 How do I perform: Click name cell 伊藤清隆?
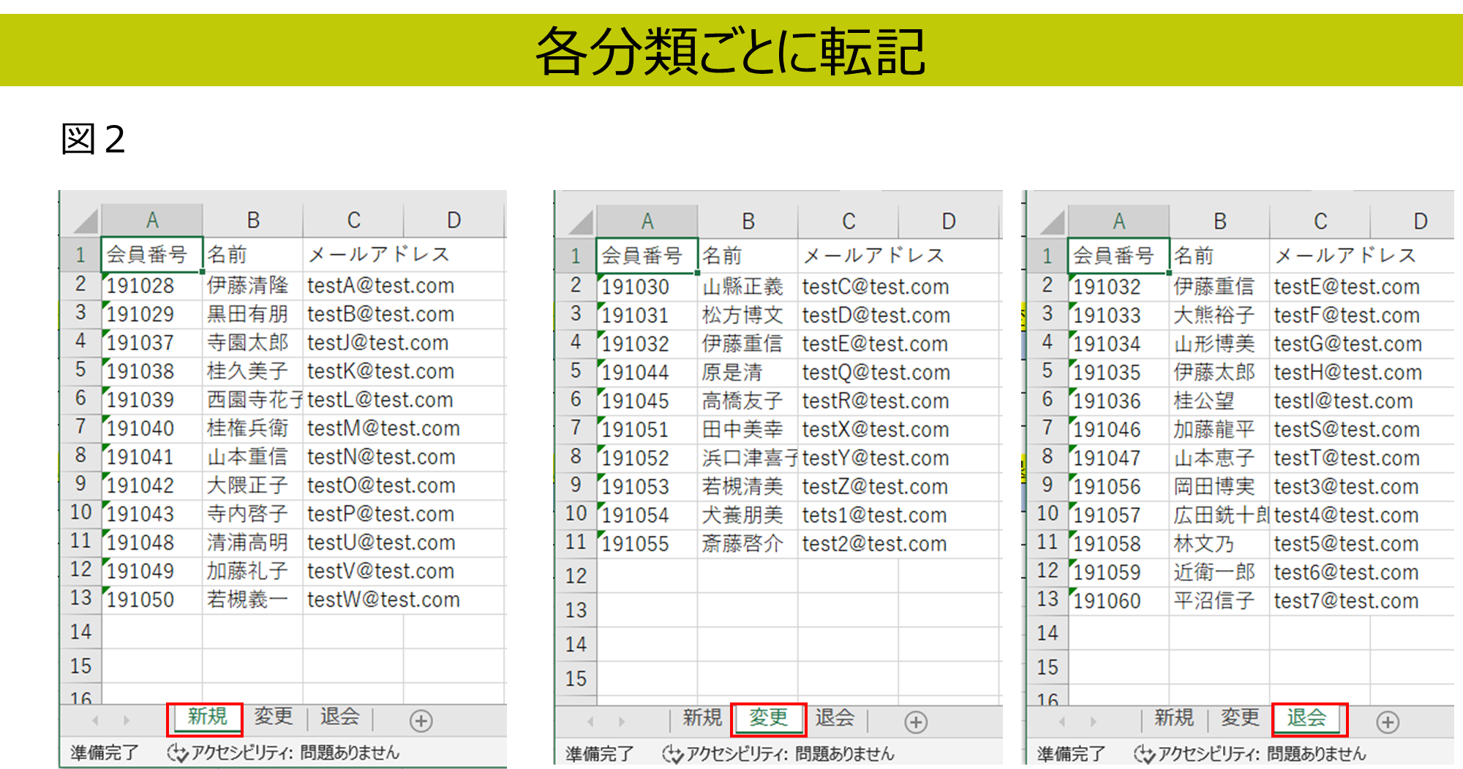[x=252, y=286]
